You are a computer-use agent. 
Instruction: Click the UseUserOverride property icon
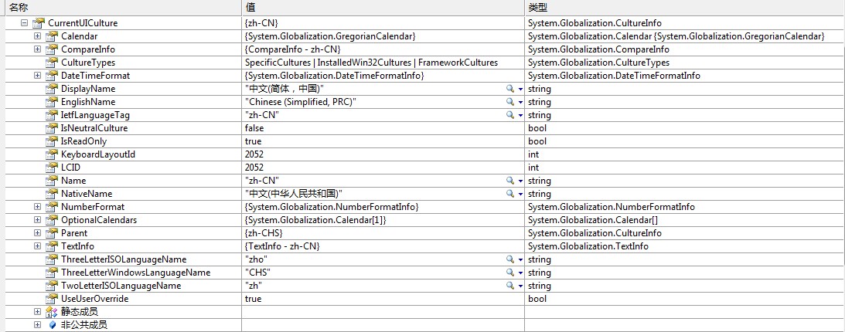tap(51, 299)
